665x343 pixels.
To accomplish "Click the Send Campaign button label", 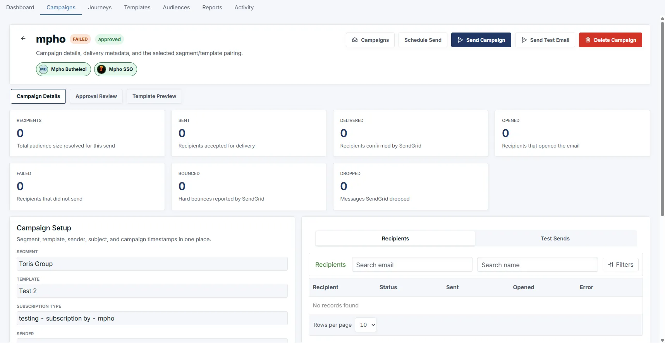I will [486, 40].
